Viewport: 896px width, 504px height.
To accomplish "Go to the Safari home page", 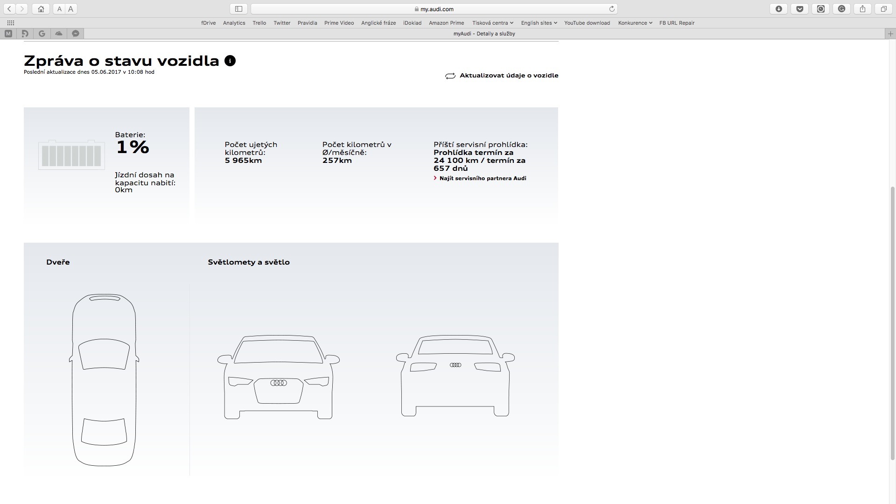I will [41, 9].
